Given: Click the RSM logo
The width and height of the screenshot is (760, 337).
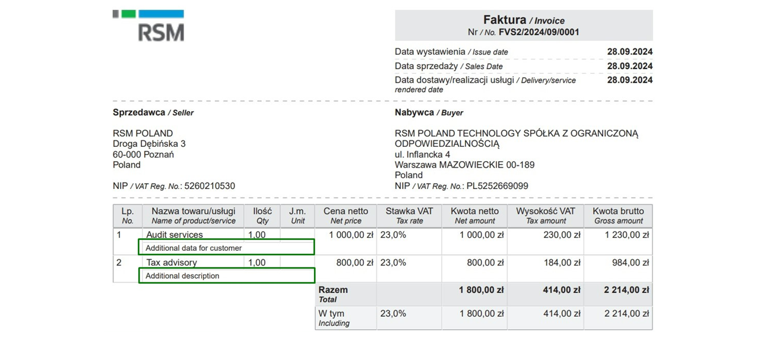Looking at the screenshot, I should [148, 26].
